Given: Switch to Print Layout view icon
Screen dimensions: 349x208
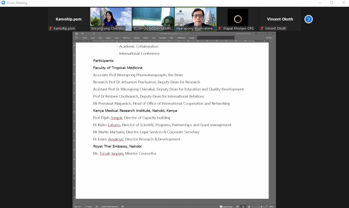Looking at the screenshot, I should tap(243, 207).
